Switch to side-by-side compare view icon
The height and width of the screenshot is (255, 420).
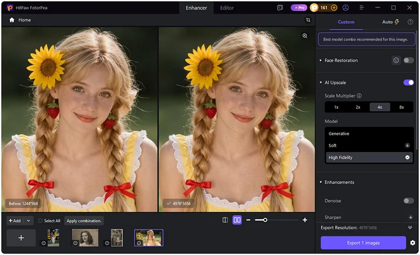[237, 220]
